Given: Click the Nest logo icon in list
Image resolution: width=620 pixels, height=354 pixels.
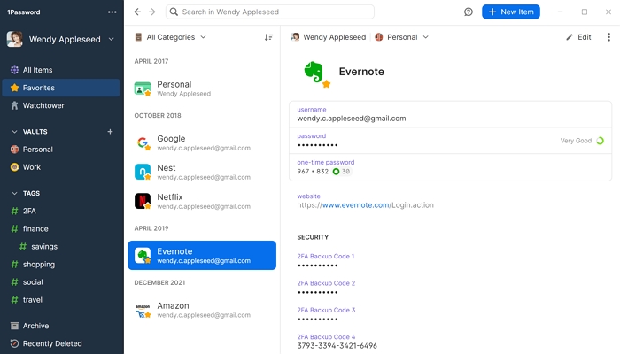Looking at the screenshot, I should point(143,172).
